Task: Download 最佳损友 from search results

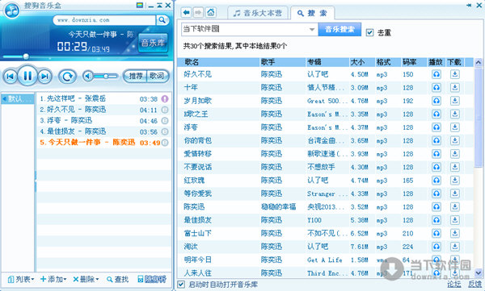Action: click(454, 220)
